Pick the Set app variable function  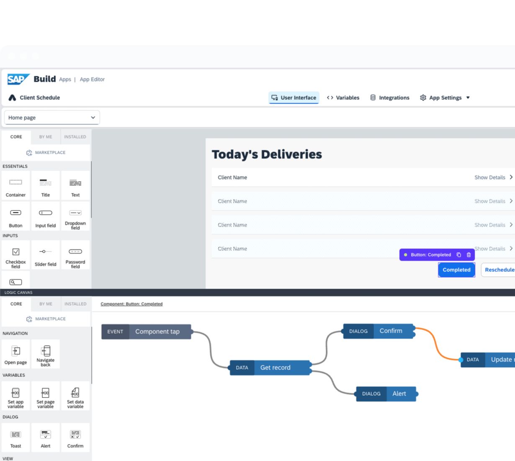pos(15,396)
